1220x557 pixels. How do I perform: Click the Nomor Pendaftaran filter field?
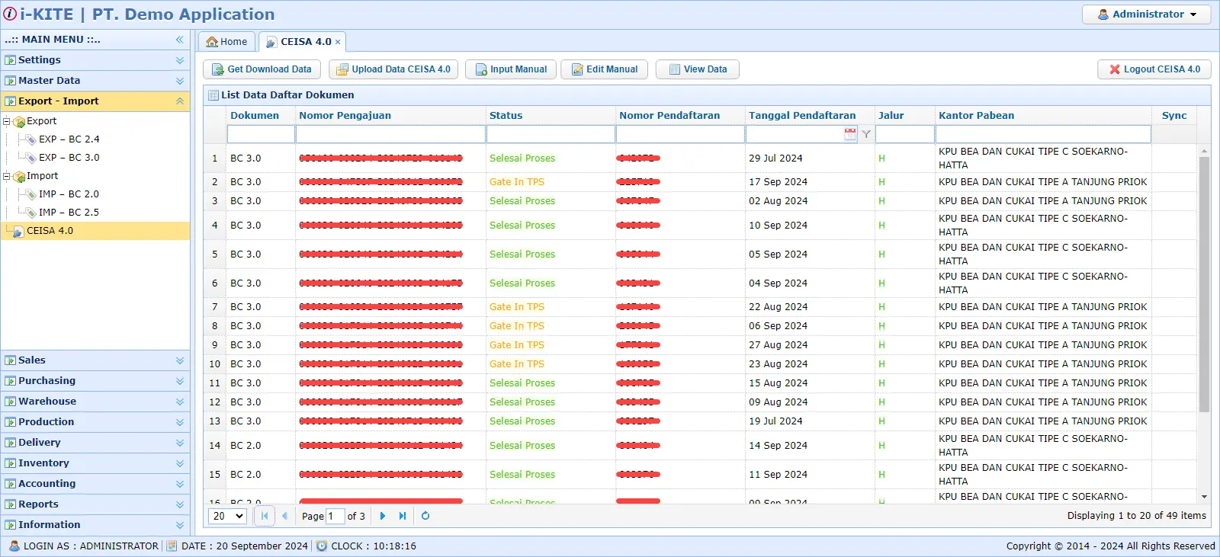pyautogui.click(x=680, y=134)
